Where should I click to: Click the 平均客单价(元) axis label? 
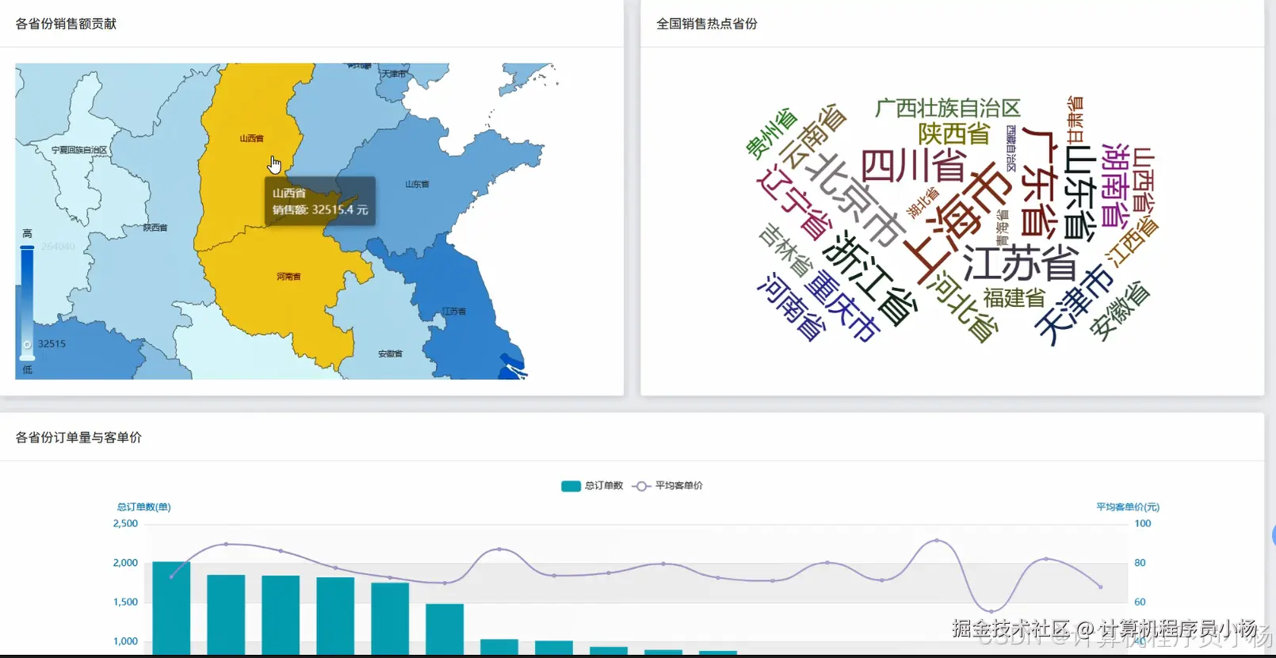[1128, 507]
